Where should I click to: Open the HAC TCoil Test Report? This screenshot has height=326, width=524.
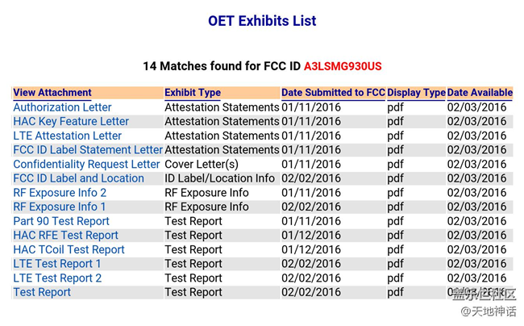point(69,250)
